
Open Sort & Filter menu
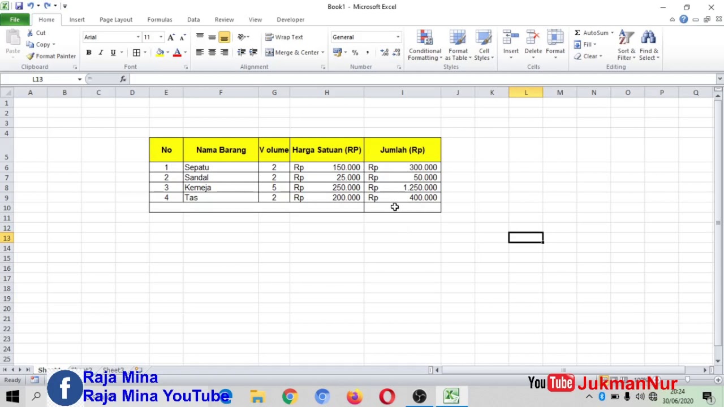626,45
